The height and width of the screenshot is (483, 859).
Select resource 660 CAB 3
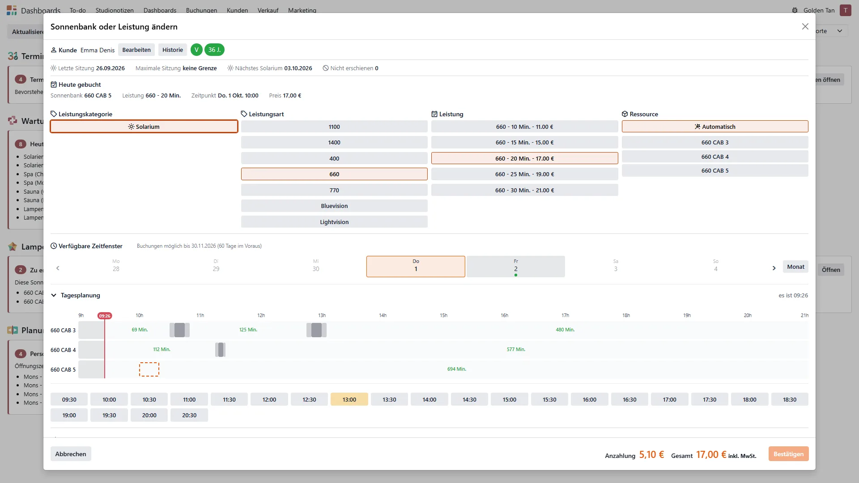(715, 142)
